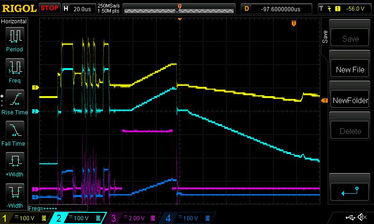
Task: Toggle channel 2 at 100 V
Action: click(78, 218)
